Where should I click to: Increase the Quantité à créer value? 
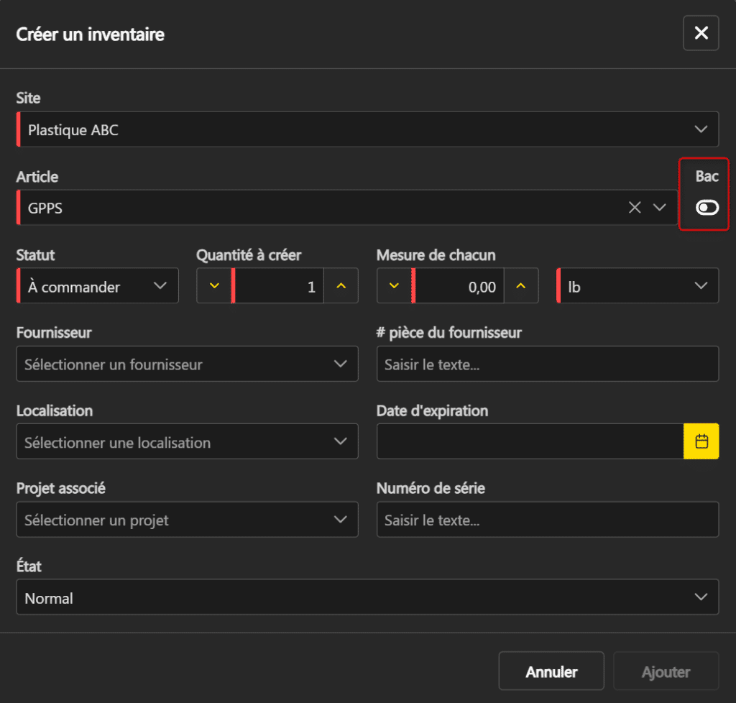click(x=341, y=286)
